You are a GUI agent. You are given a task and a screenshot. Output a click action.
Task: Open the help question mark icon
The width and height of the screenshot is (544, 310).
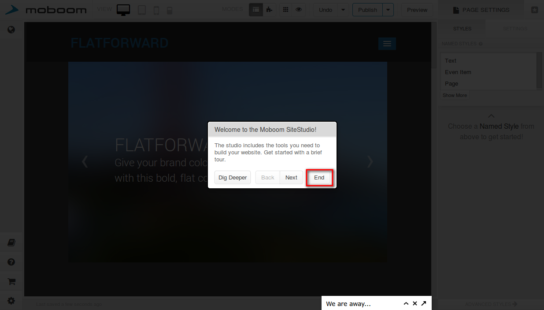point(11,262)
